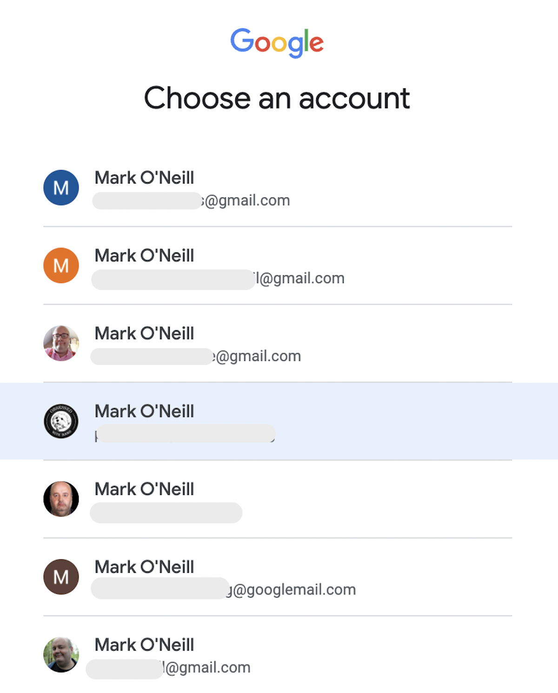The image size is (558, 693).
Task: Click the round dog logo avatar
Action: [61, 421]
